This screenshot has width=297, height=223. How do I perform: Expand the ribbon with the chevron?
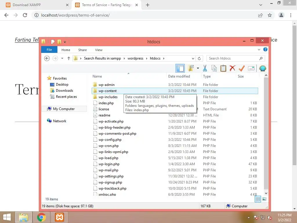(259, 50)
